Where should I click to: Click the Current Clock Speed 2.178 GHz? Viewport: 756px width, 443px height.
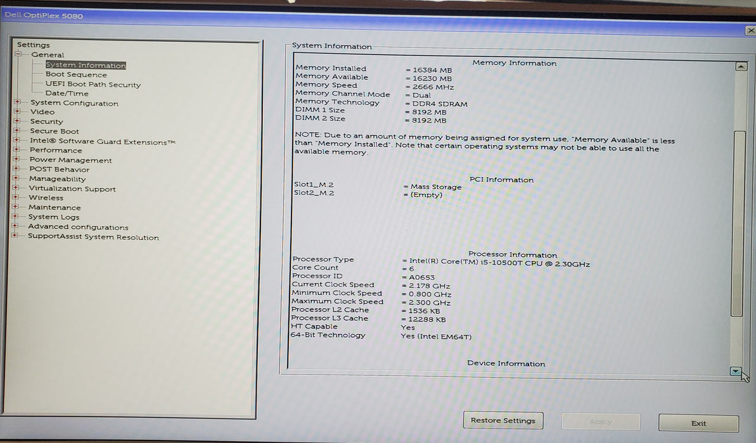[429, 286]
